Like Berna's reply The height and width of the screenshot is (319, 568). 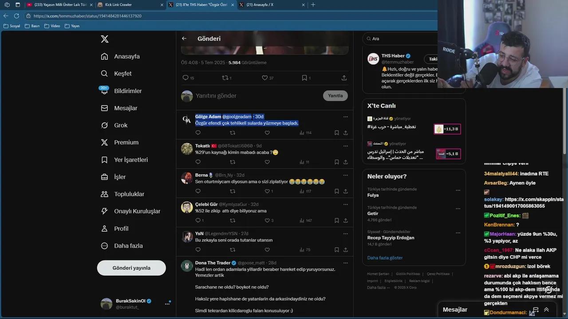[267, 191]
